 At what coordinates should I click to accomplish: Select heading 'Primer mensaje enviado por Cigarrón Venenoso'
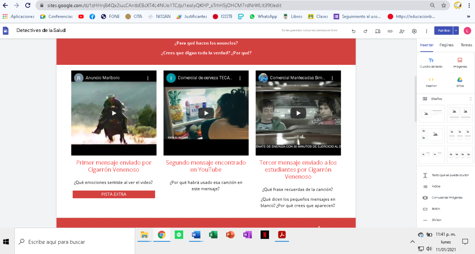pyautogui.click(x=114, y=166)
